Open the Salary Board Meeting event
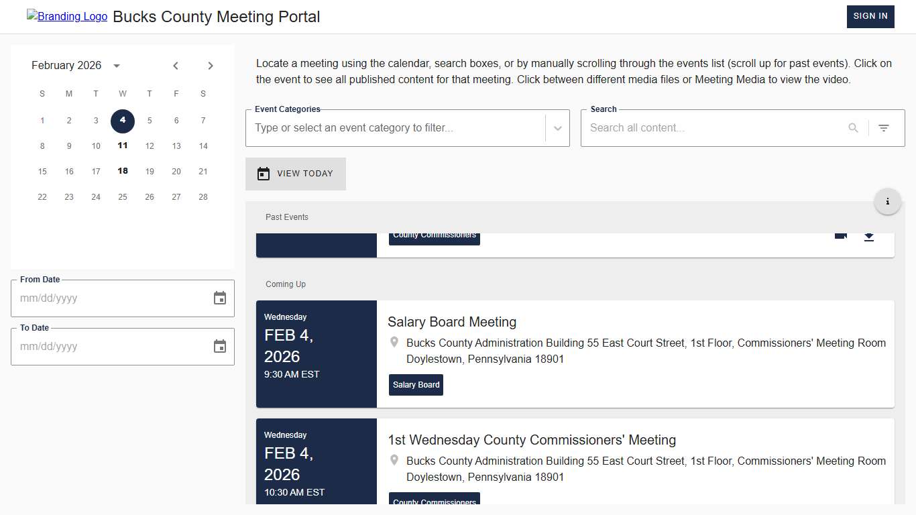The width and height of the screenshot is (916, 515). coord(452,322)
